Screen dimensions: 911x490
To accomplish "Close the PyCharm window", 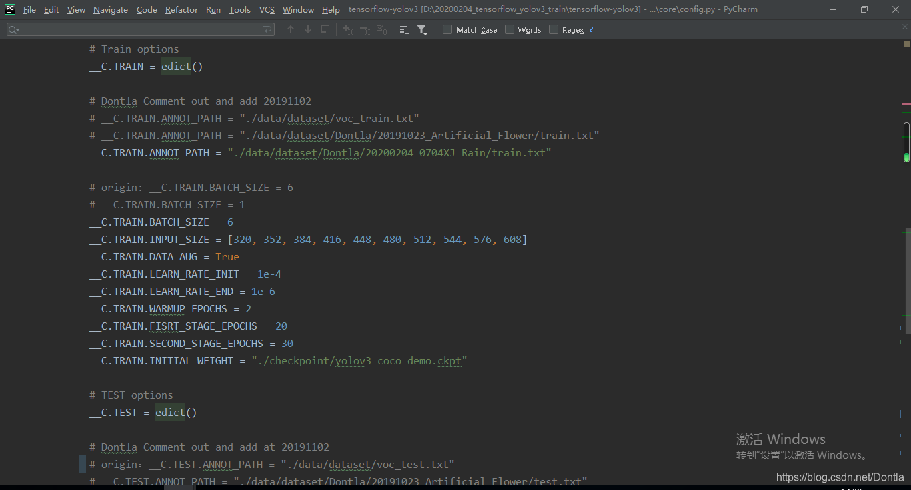I will (x=895, y=9).
